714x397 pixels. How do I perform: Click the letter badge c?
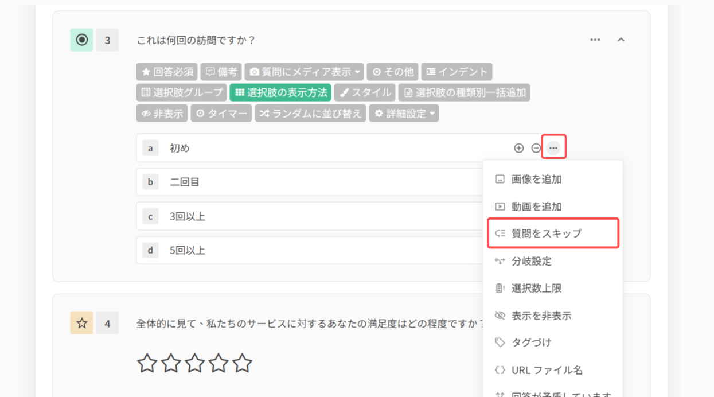(150, 217)
